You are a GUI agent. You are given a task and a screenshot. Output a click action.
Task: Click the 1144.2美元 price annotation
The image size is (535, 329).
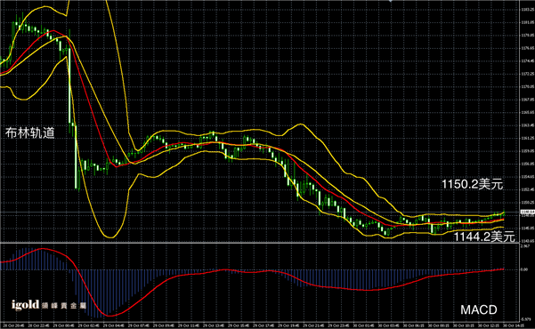tap(484, 237)
